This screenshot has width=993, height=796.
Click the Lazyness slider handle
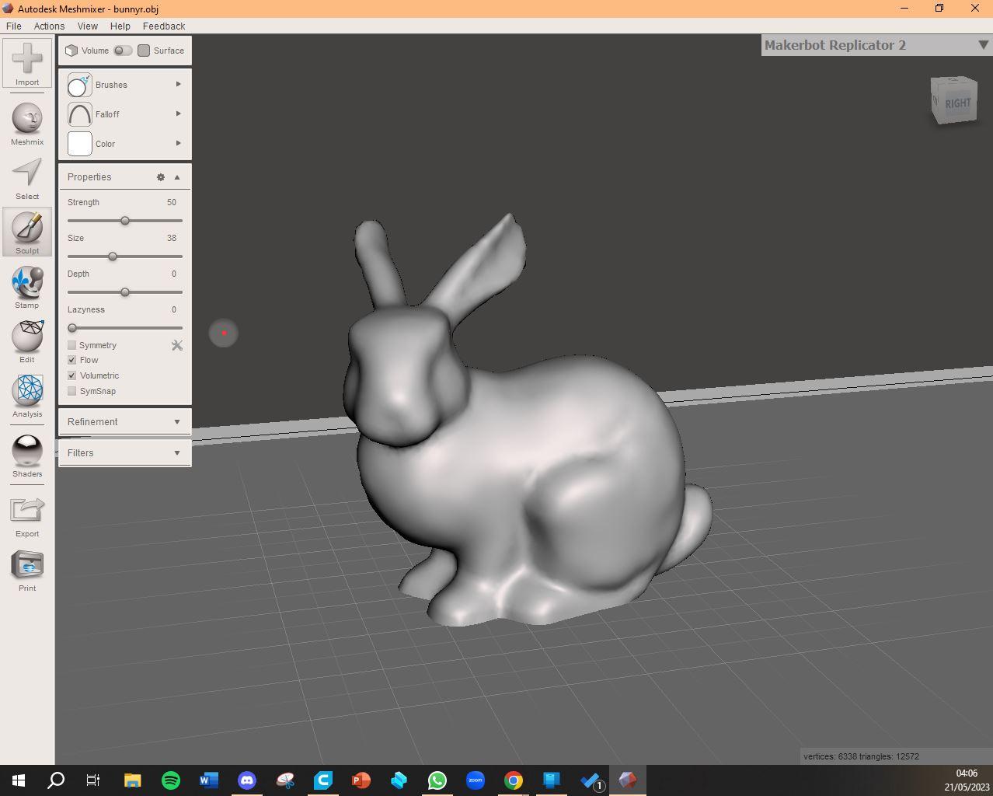tap(72, 328)
